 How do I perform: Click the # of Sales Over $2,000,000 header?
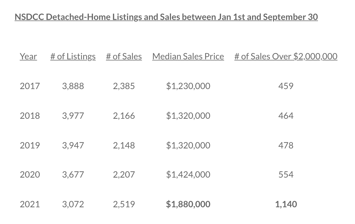click(x=286, y=56)
